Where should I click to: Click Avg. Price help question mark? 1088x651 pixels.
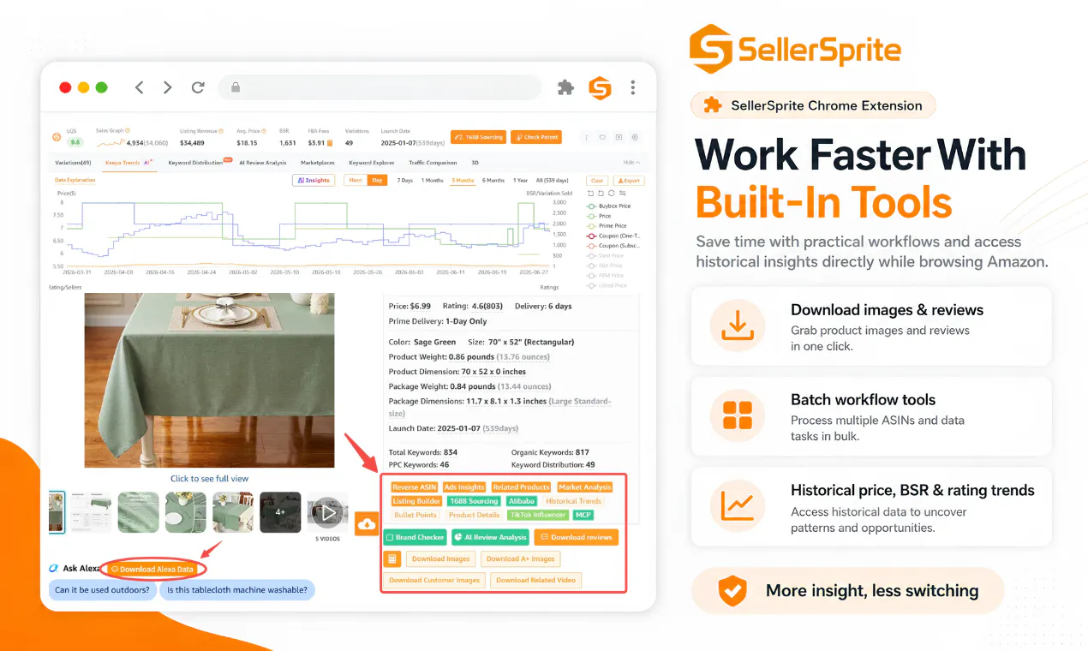264,131
